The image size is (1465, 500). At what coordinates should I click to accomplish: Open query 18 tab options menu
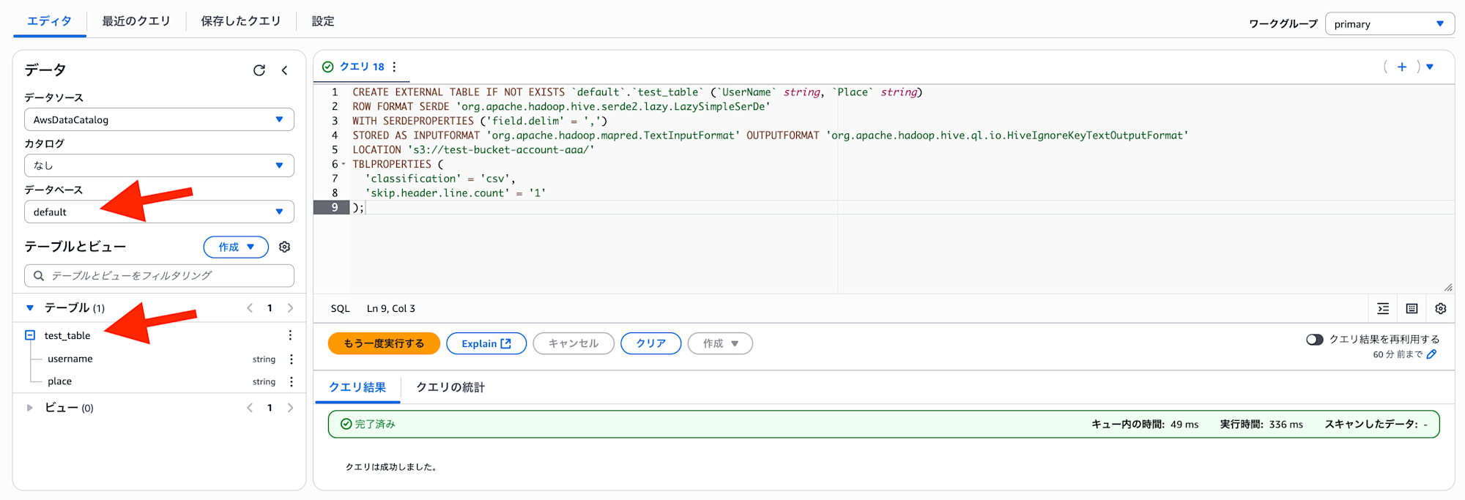click(x=394, y=67)
